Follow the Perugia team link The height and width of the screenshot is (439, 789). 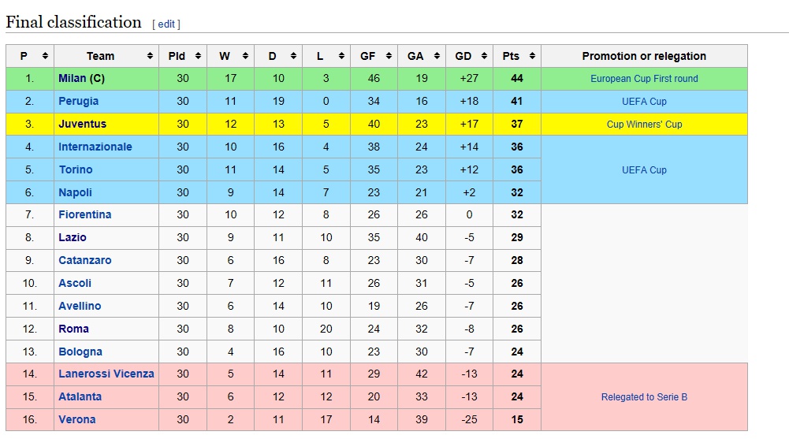pos(79,101)
